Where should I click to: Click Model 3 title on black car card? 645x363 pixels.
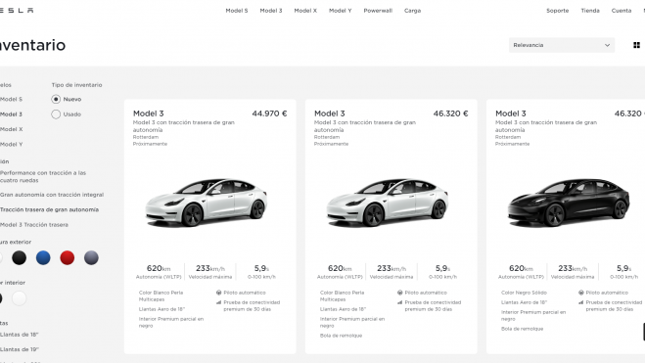511,113
